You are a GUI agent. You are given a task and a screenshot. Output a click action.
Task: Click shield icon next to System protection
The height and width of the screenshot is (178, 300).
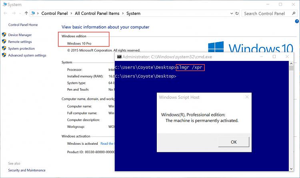tap(4, 48)
